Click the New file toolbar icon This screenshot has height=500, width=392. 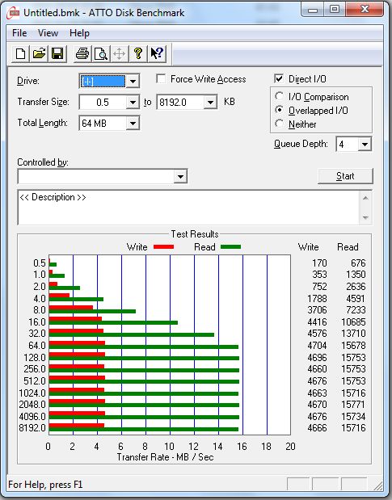pyautogui.click(x=20, y=53)
